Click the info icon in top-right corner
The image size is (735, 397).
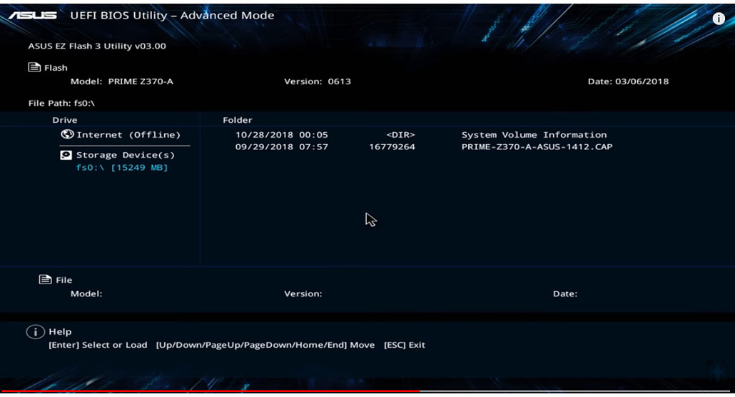719,19
